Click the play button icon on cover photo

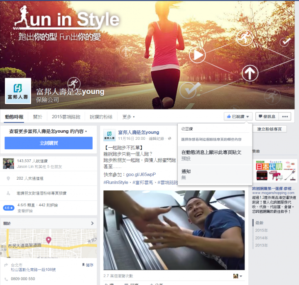point(198,55)
